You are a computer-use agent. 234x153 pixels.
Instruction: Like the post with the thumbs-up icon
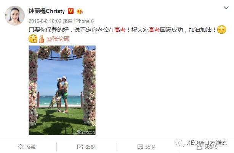[199, 147]
